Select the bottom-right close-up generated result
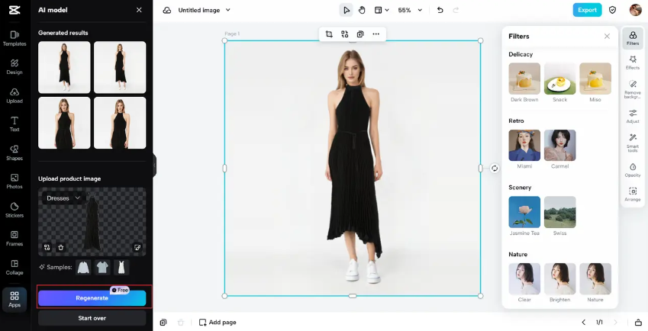Image resolution: width=648 pixels, height=331 pixels. [120, 123]
